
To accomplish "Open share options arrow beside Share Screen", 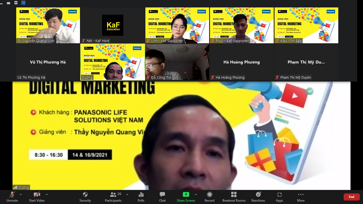I will tap(196, 194).
